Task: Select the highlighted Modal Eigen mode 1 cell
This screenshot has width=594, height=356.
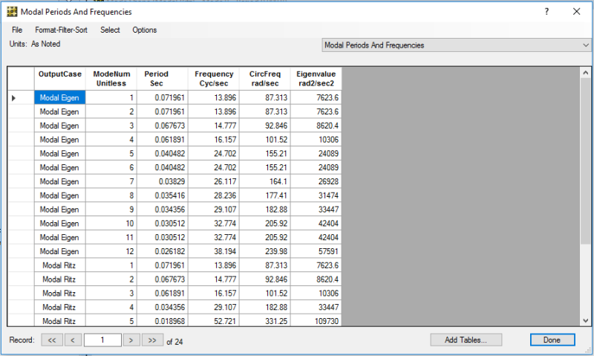Action: [x=60, y=98]
